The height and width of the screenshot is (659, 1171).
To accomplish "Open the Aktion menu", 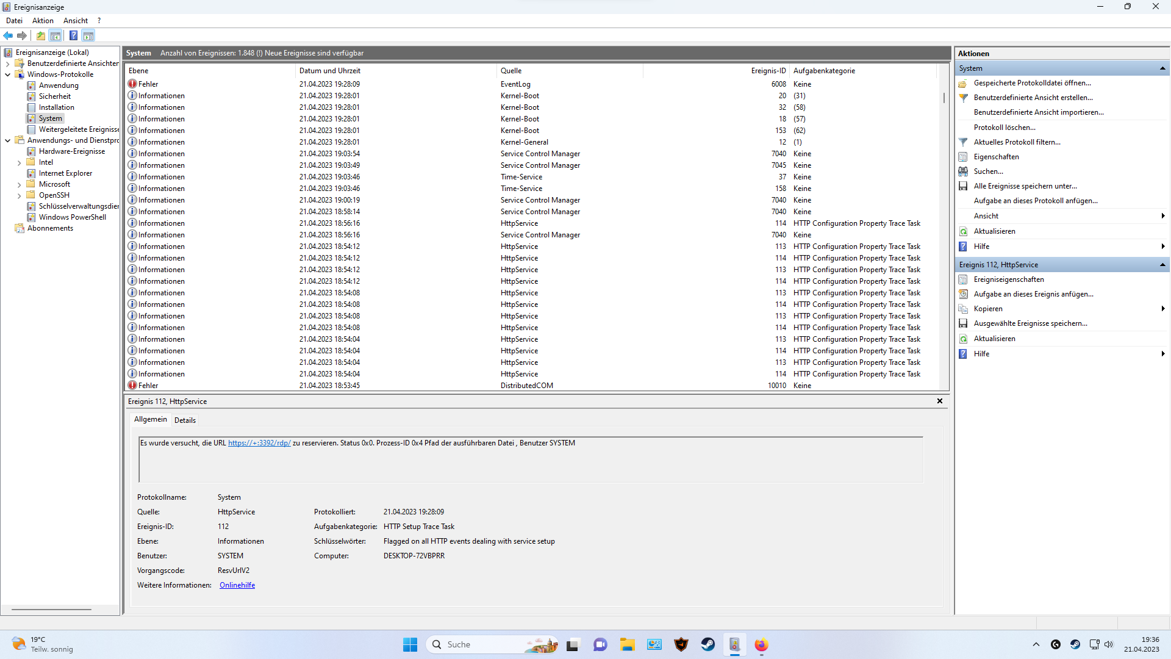I will click(x=43, y=21).
